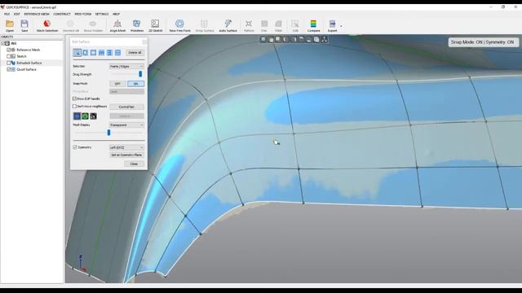Viewport: 522px width, 293px height.
Task: Select Sketch in object tree
Action: [x=21, y=56]
